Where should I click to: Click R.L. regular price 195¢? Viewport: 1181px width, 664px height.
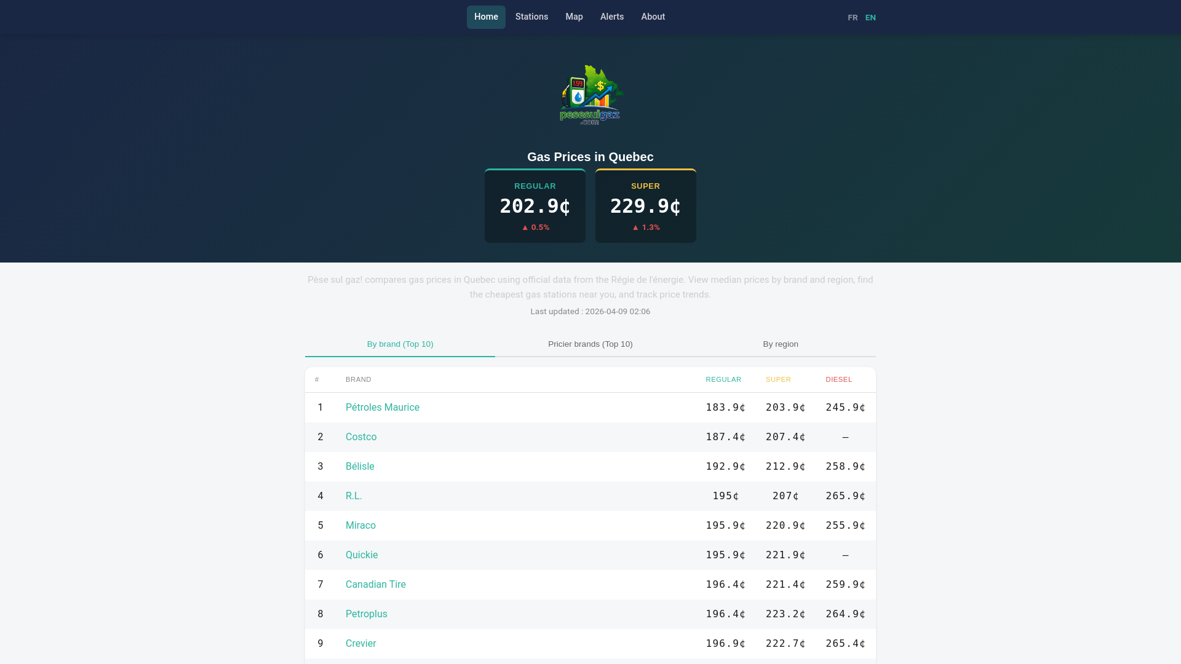(726, 496)
